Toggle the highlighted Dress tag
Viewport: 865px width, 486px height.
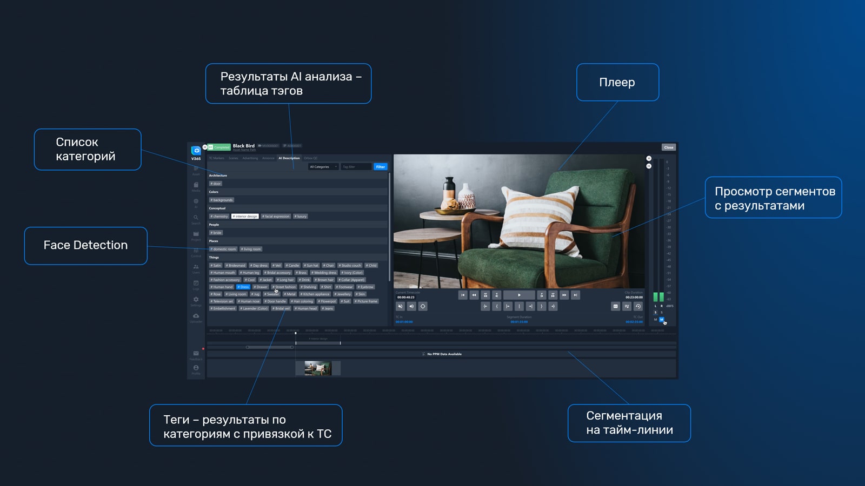click(243, 287)
